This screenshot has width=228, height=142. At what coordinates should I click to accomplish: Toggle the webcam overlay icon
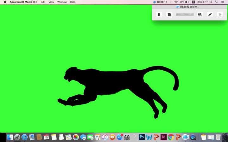pyautogui.click(x=200, y=15)
